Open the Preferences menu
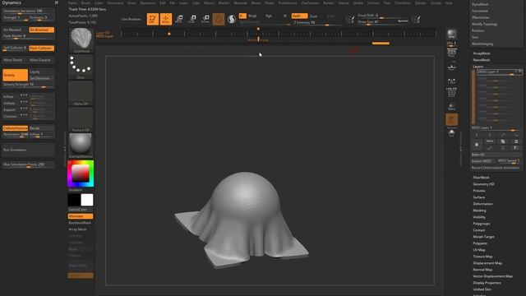526x296 pixels. tap(288, 2)
